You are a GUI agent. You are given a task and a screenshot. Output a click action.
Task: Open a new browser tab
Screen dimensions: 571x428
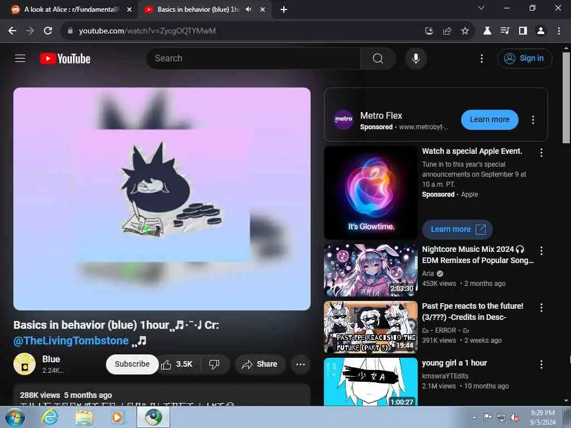[284, 9]
